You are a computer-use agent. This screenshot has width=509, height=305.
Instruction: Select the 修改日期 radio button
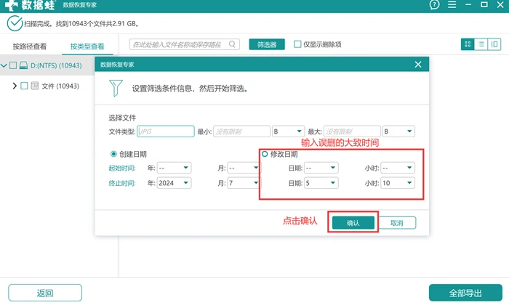point(265,154)
